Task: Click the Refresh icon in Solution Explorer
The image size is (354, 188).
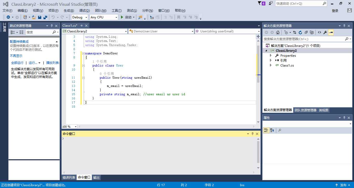Action: (300, 32)
